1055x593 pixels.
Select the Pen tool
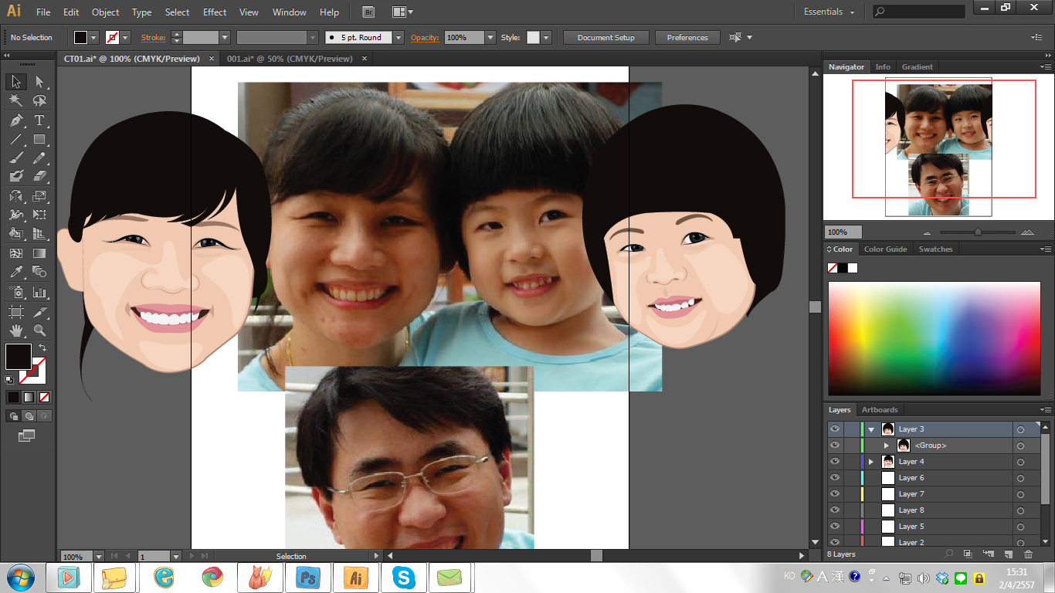(x=16, y=120)
